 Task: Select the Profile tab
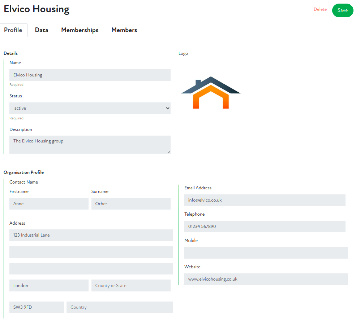pyautogui.click(x=13, y=30)
